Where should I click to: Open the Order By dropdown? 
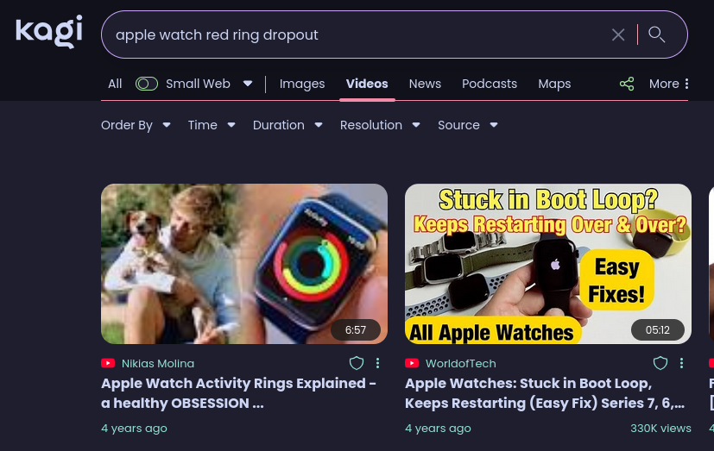136,125
